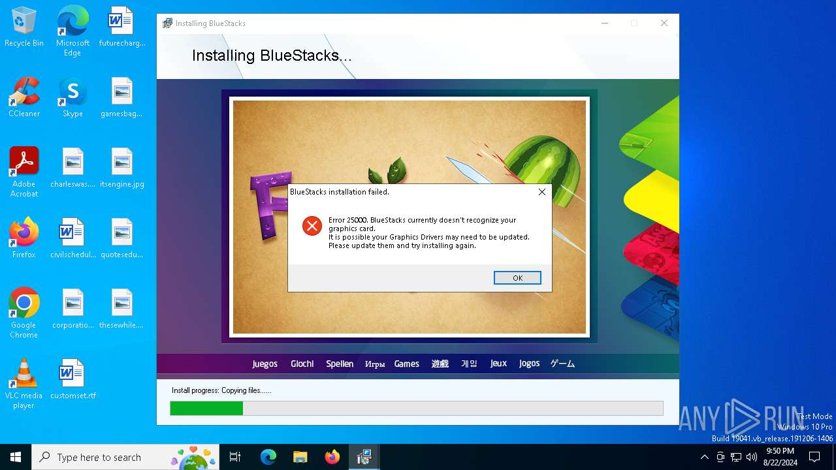
Task: Select the charleswas image file
Action: point(72,168)
